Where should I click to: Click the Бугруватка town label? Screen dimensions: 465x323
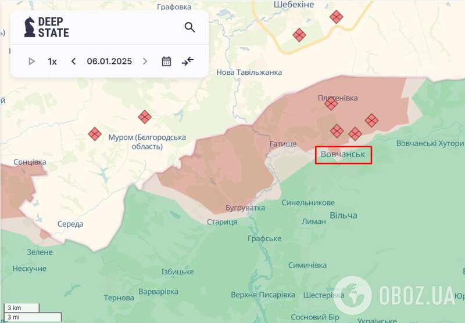(x=245, y=208)
